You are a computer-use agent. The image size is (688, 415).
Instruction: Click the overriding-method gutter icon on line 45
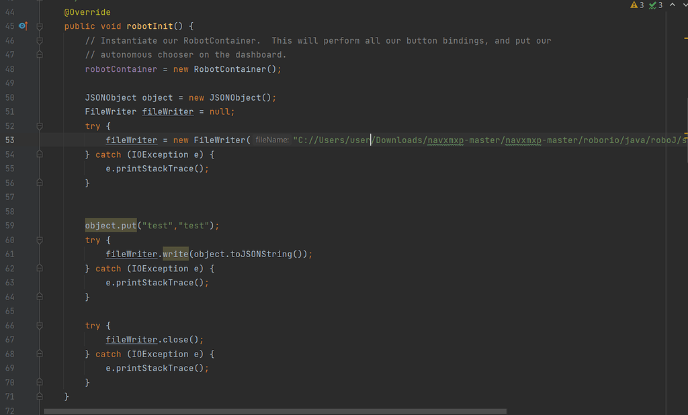[x=24, y=26]
